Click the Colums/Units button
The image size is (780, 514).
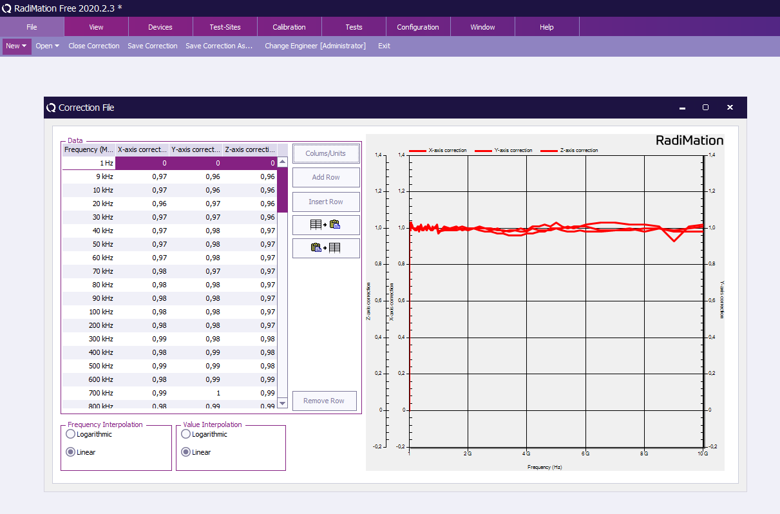point(326,153)
